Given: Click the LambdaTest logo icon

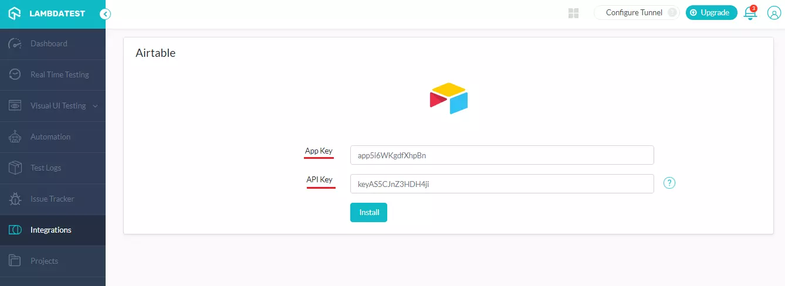Looking at the screenshot, I should pyautogui.click(x=15, y=13).
